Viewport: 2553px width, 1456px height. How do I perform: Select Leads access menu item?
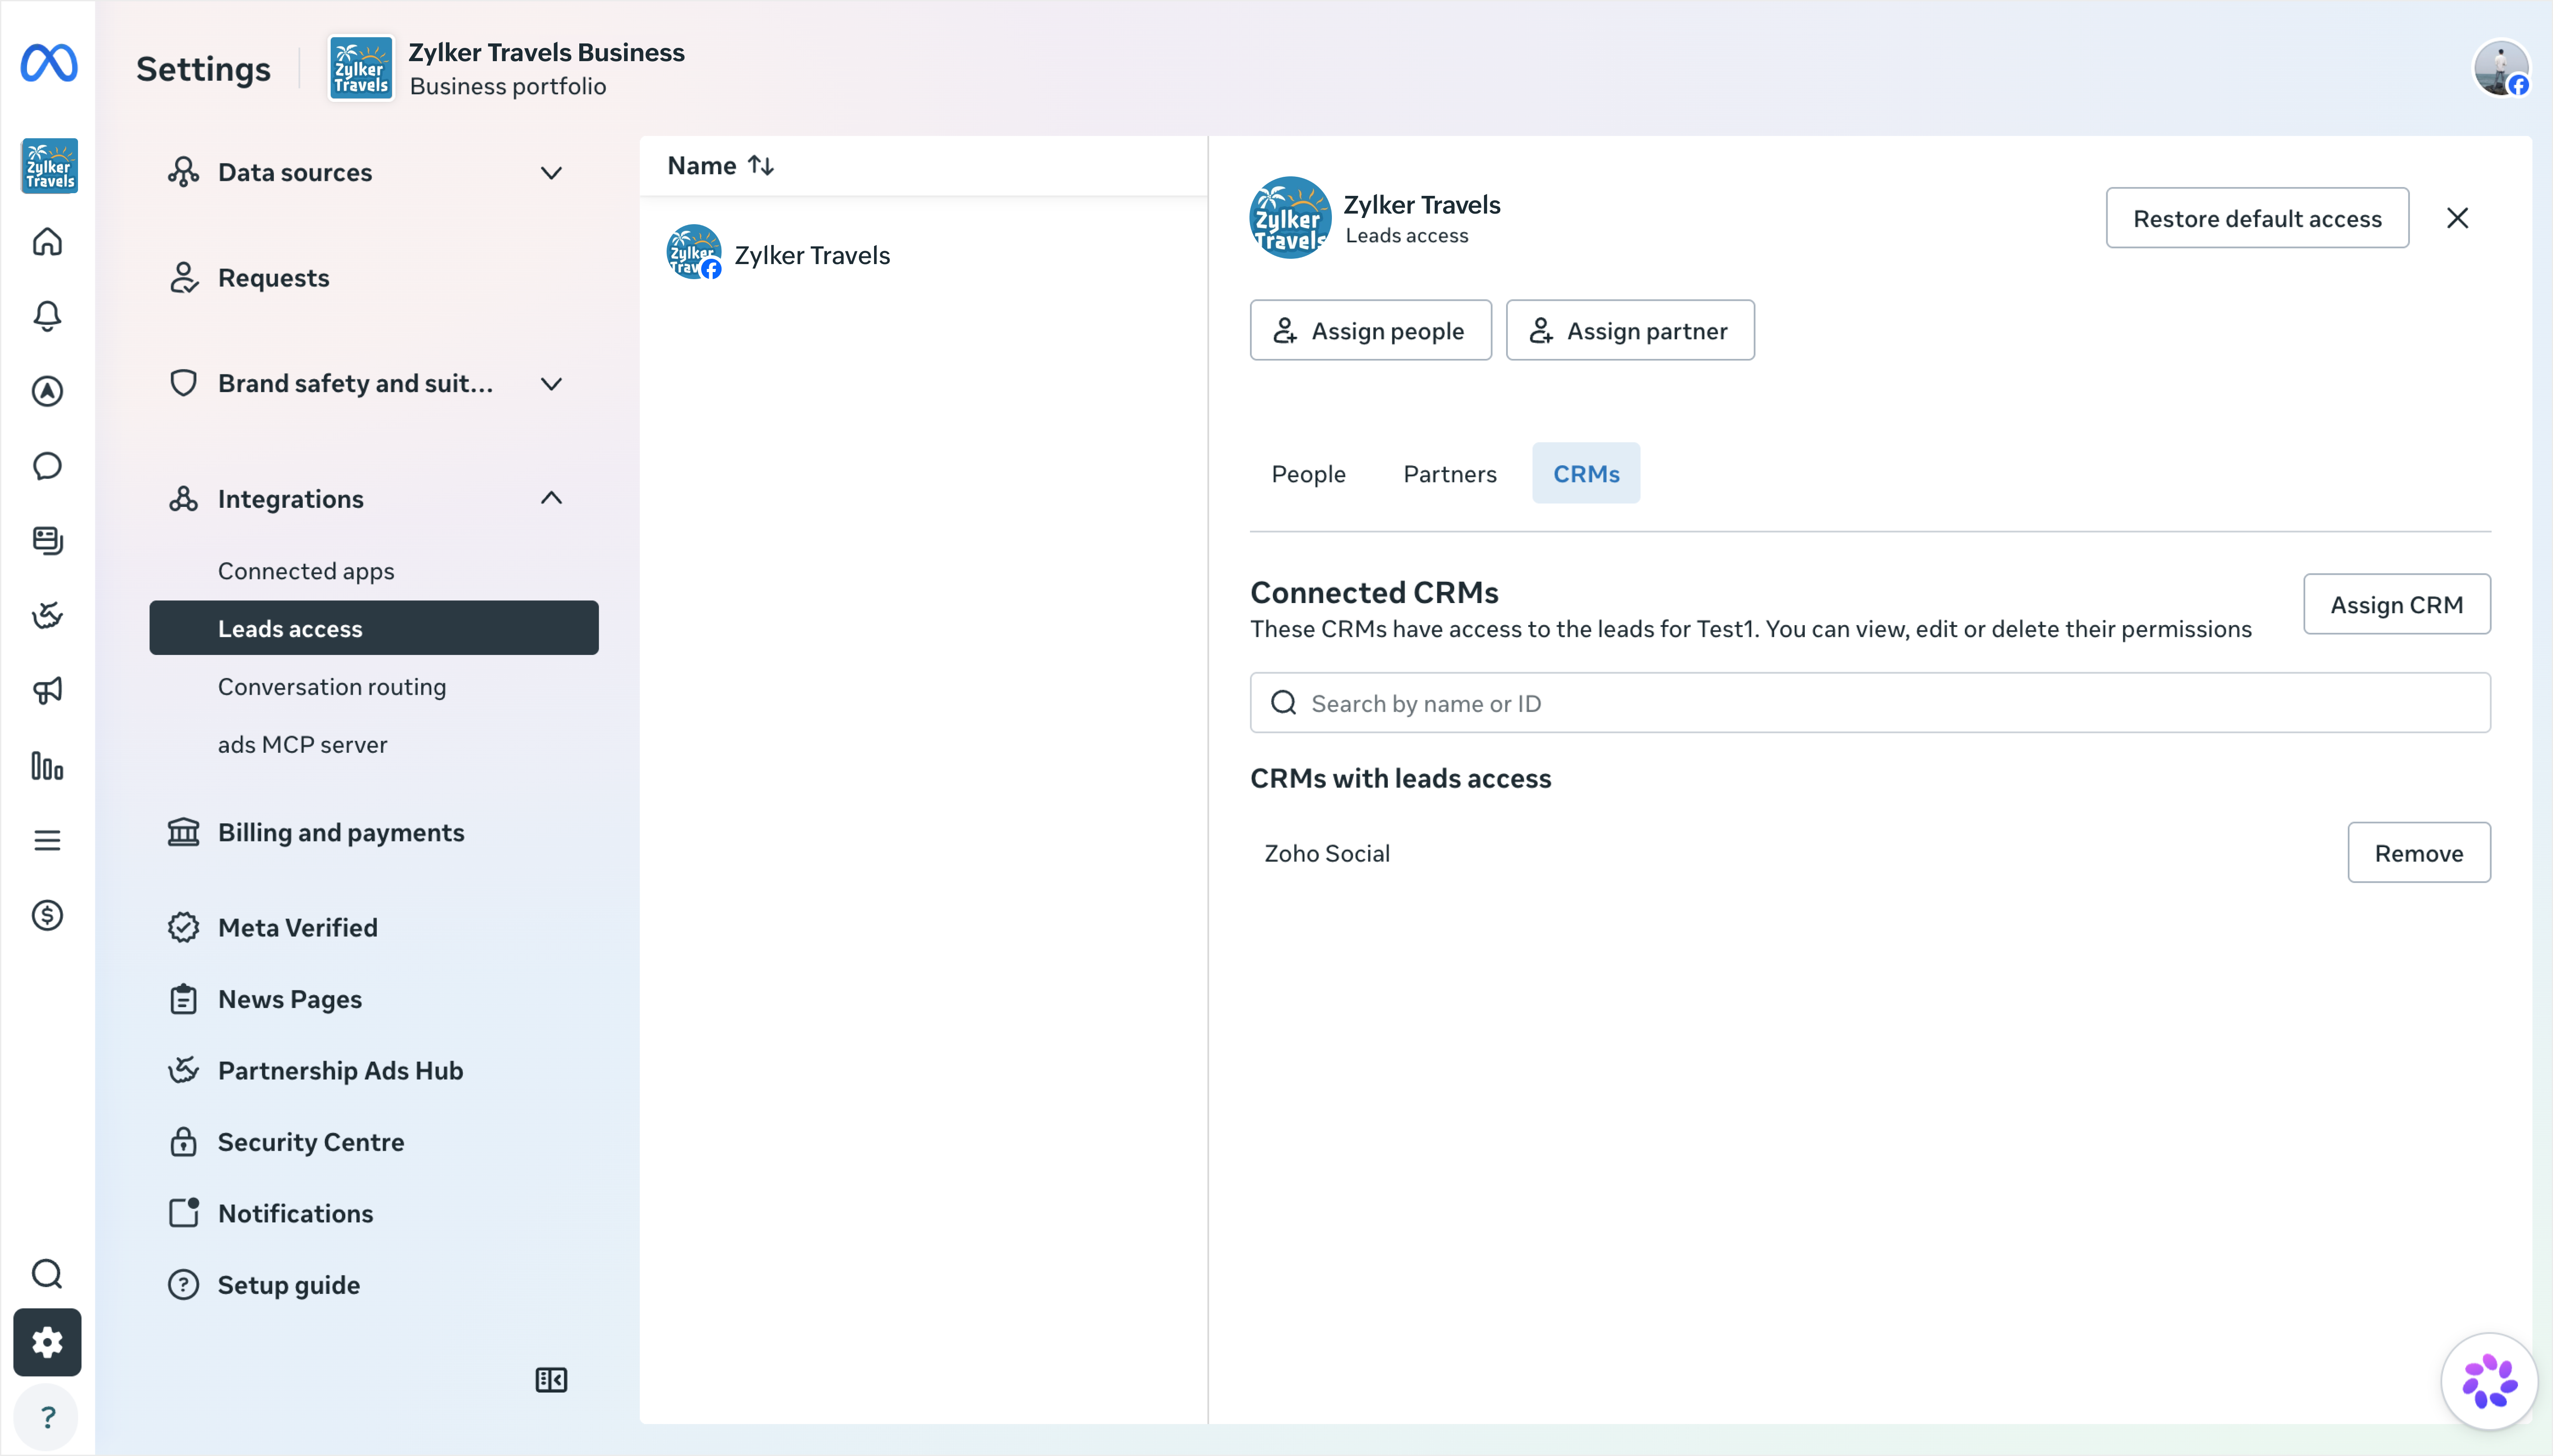[374, 628]
